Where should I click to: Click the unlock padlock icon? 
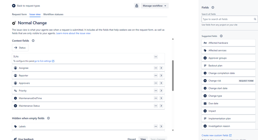[x=136, y=6]
